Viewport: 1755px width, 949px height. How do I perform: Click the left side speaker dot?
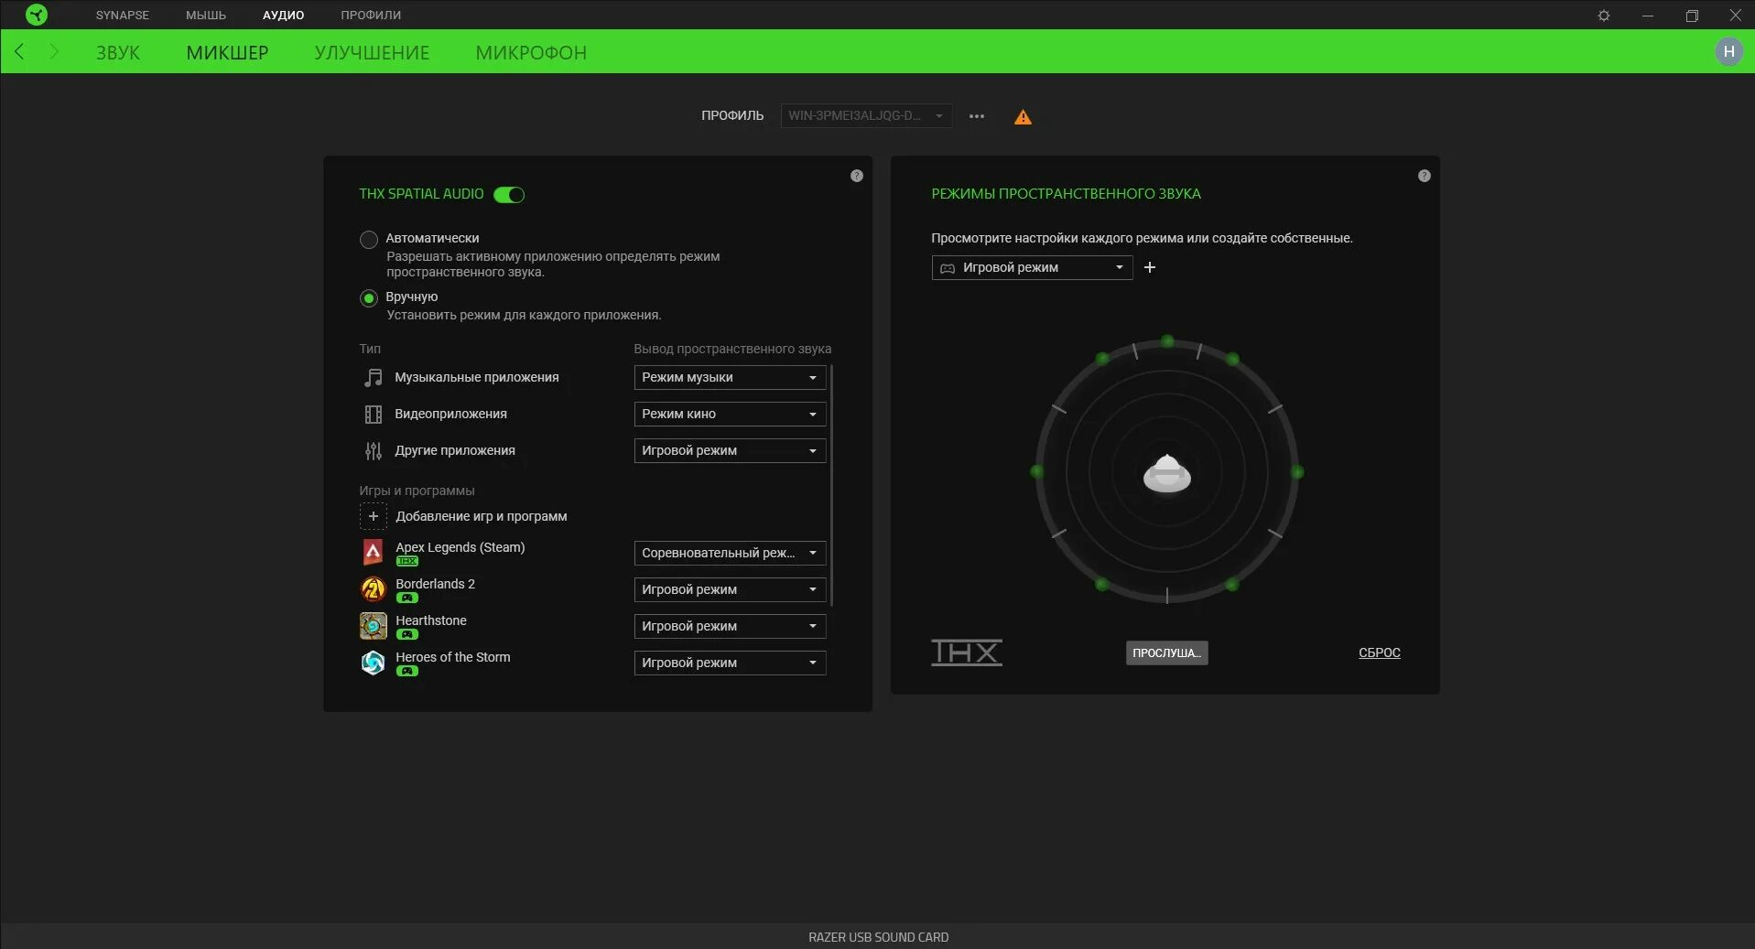coord(1036,471)
